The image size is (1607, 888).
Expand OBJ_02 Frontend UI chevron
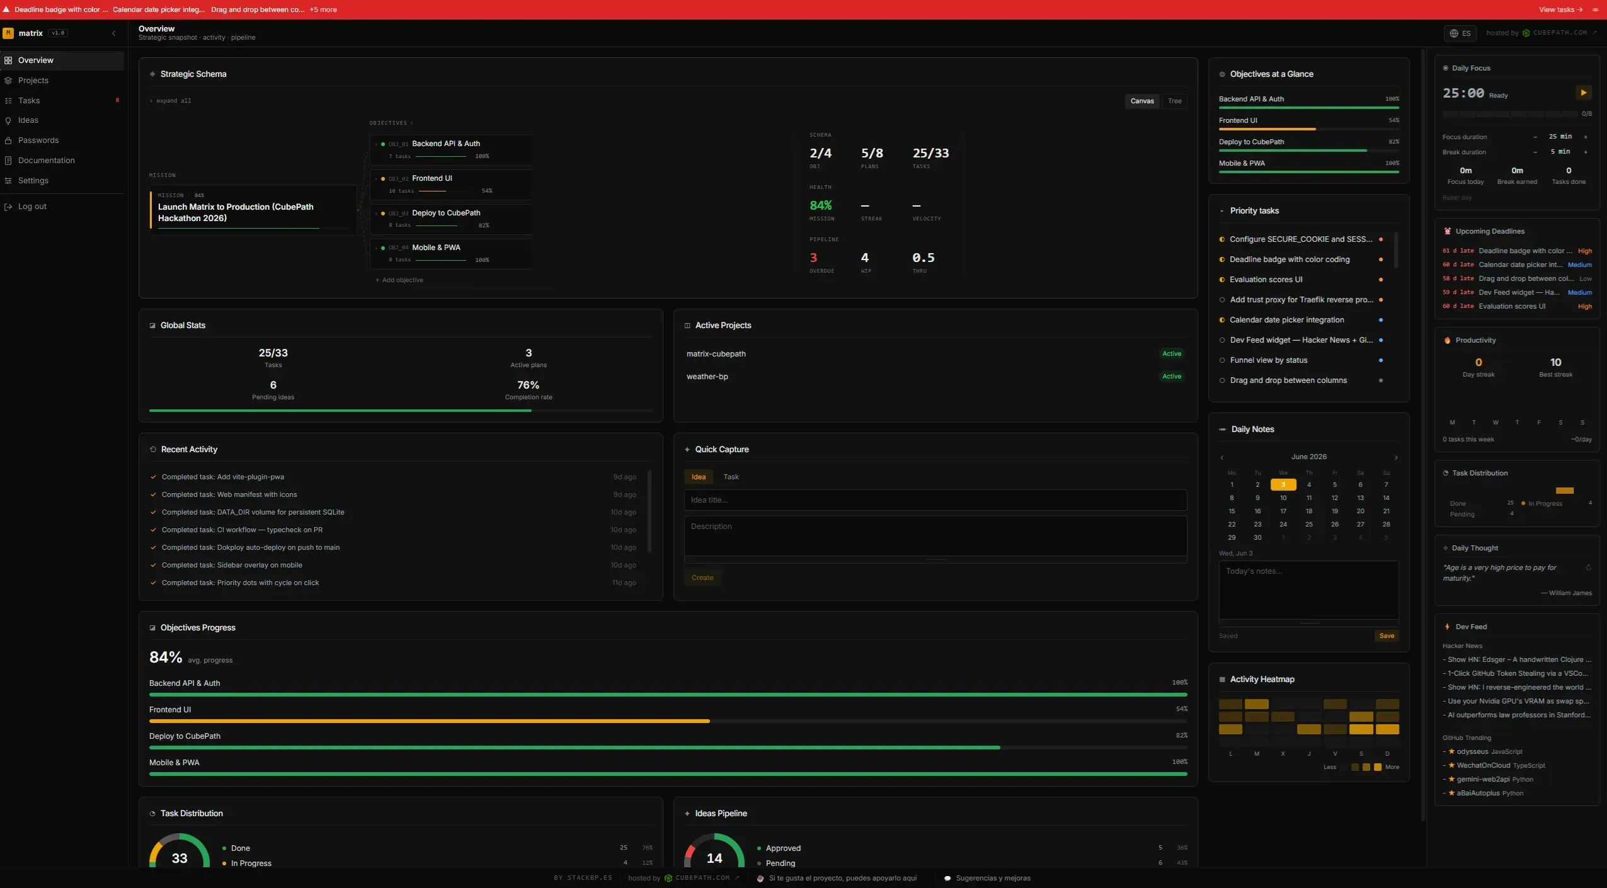coord(376,179)
